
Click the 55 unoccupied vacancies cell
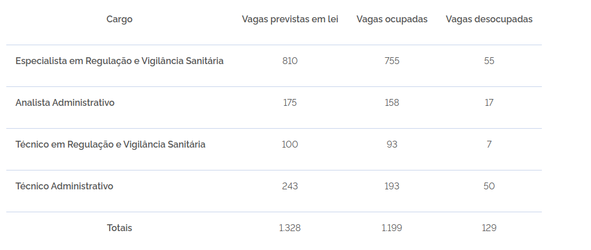[x=489, y=61]
